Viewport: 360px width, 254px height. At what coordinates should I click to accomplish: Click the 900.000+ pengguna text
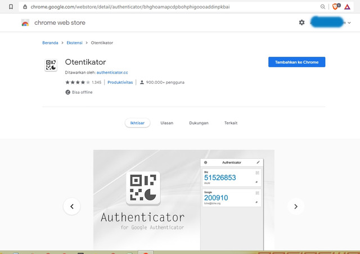point(165,83)
